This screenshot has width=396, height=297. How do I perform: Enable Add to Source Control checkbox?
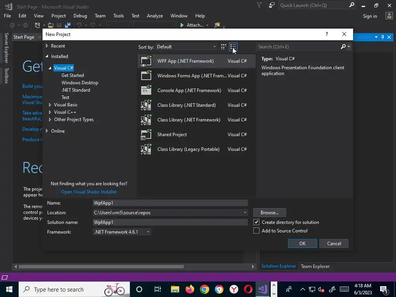(256, 230)
